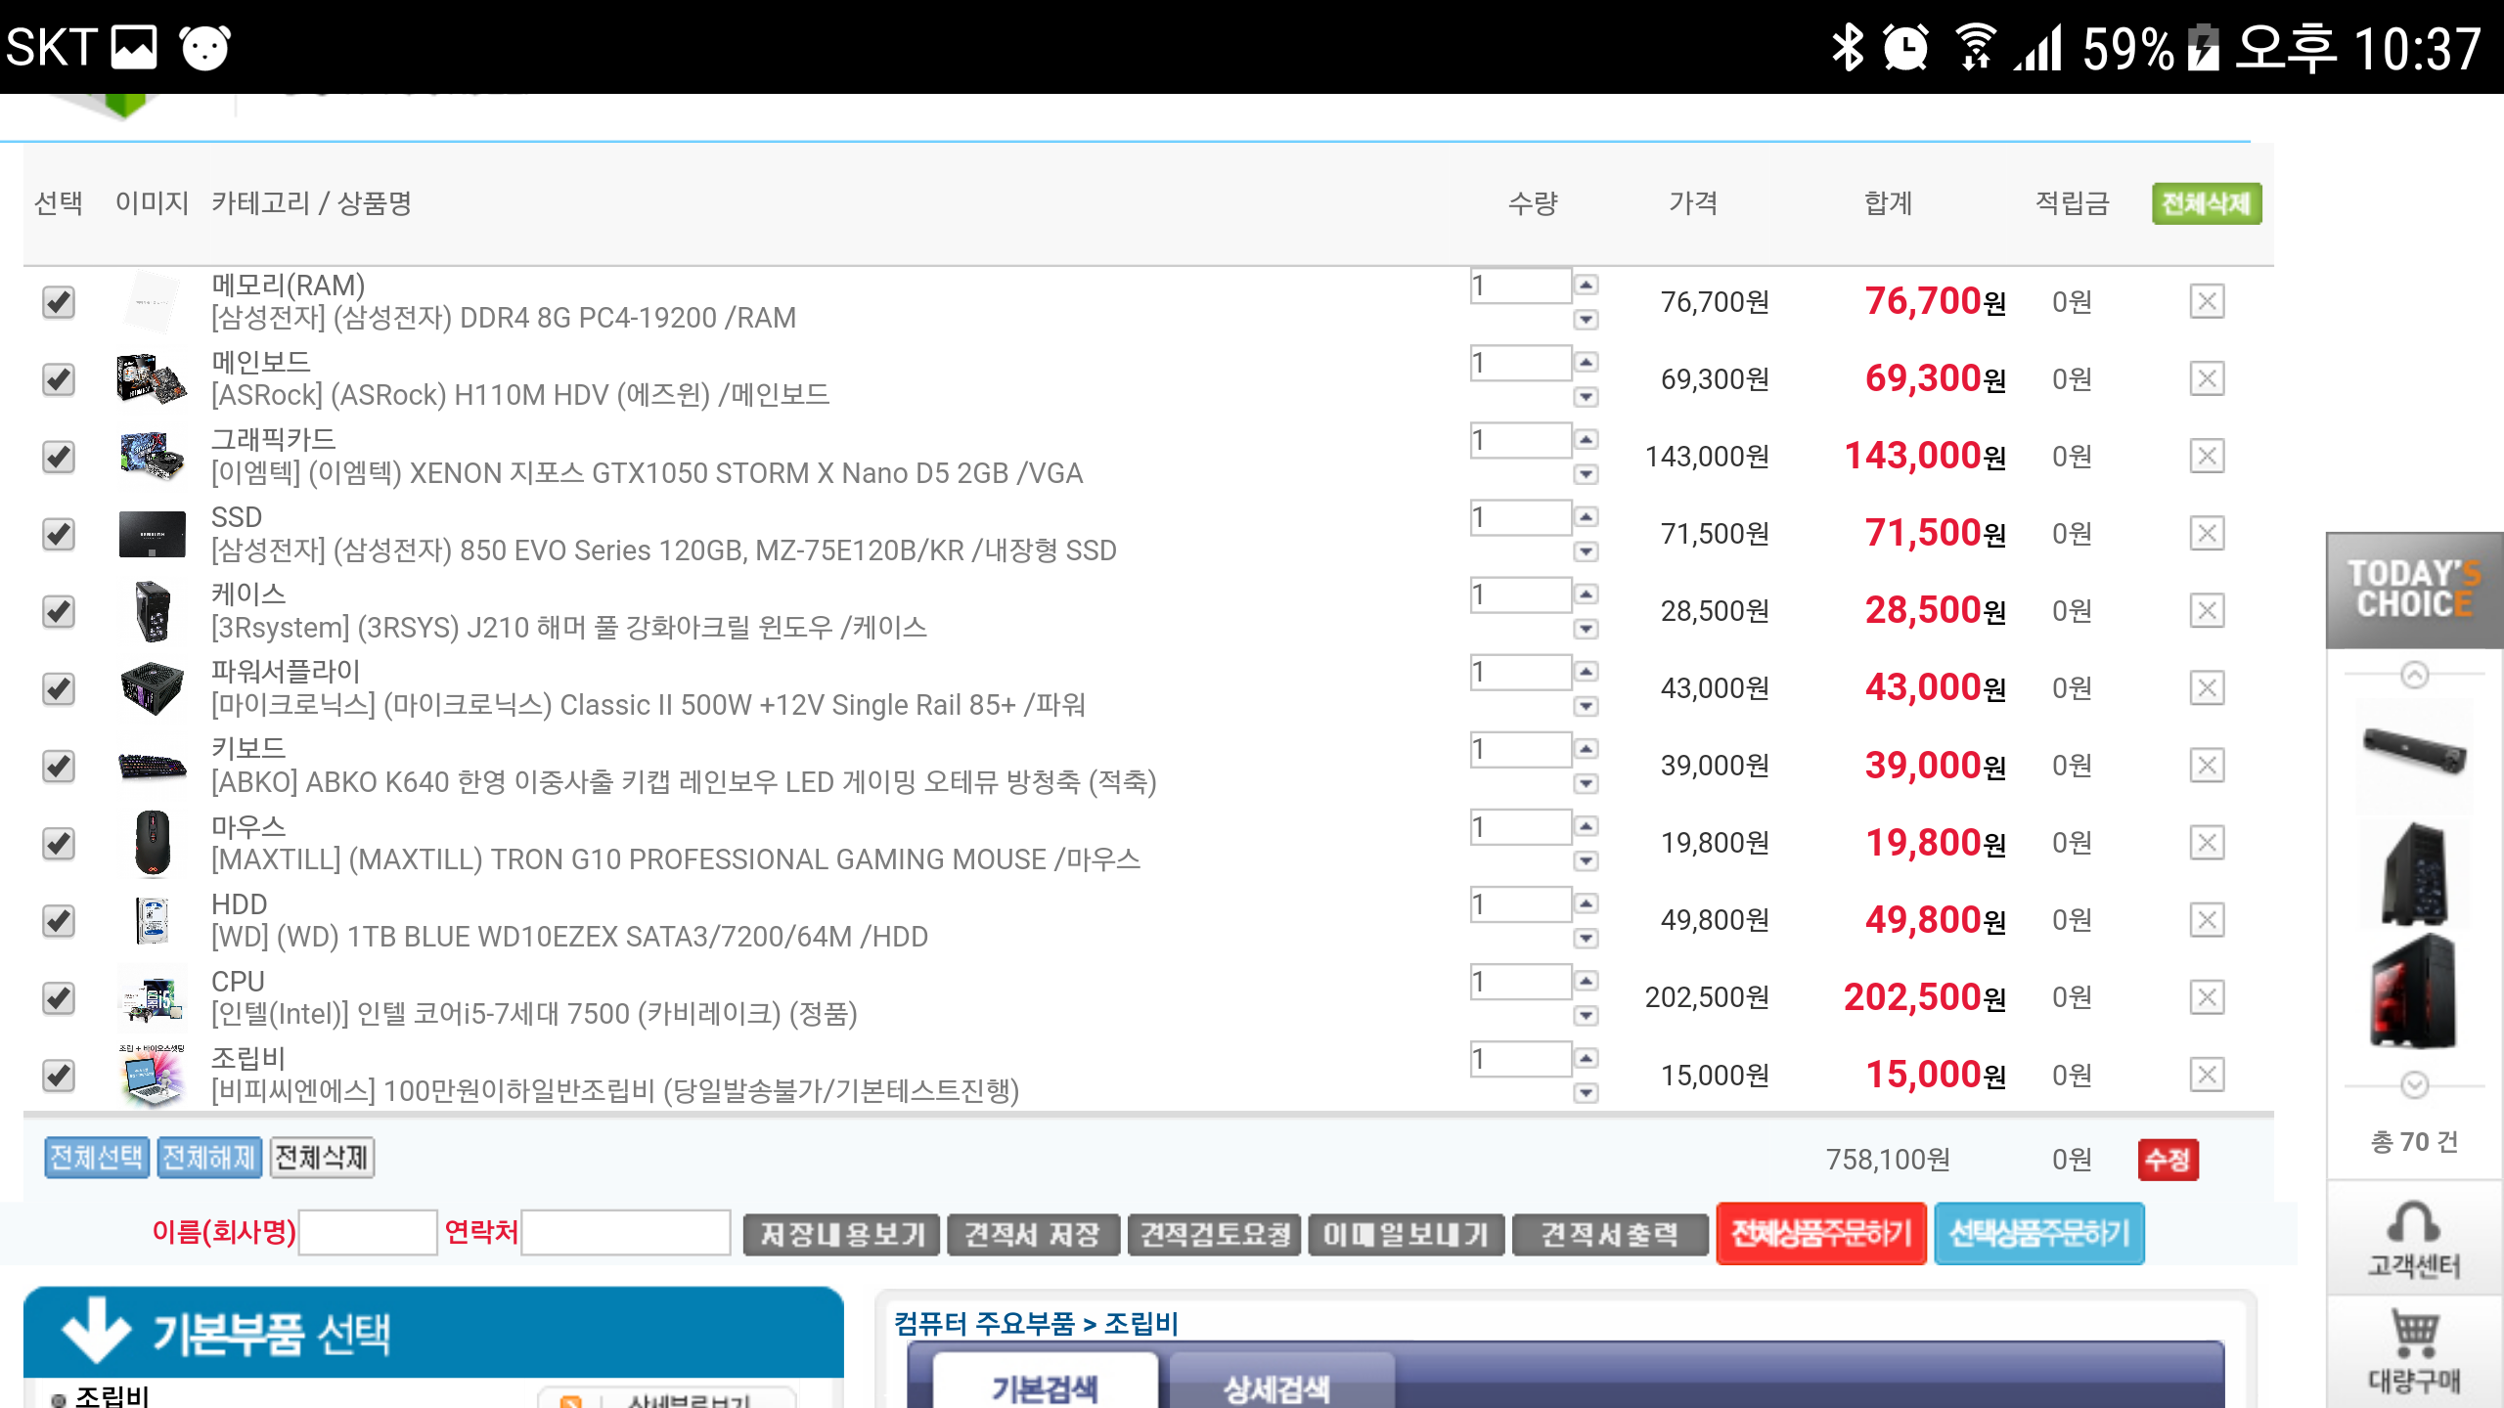Open the CPU product image
This screenshot has height=1408, width=2504.
coord(152,997)
